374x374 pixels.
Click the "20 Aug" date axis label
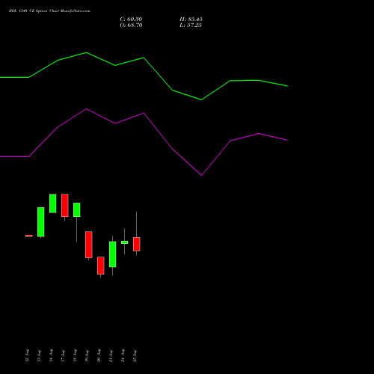pyautogui.click(x=99, y=355)
